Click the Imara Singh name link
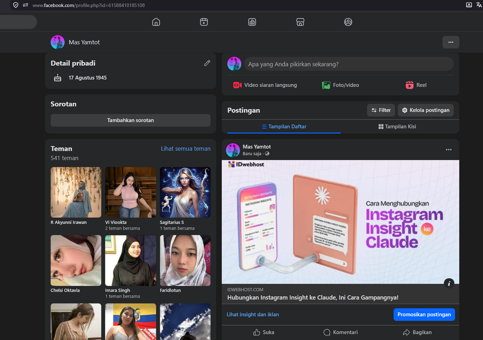Screen dimensions: 483x340 coord(118,290)
